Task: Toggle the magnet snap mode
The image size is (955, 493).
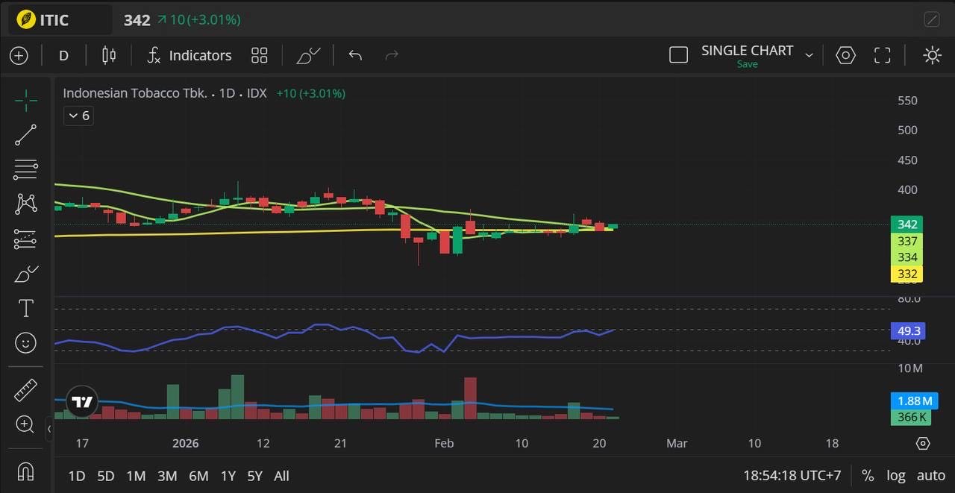Action: [x=25, y=472]
